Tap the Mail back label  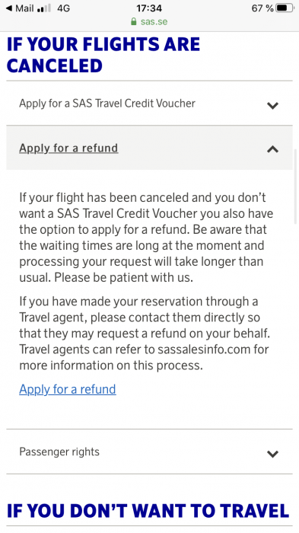tap(24, 8)
